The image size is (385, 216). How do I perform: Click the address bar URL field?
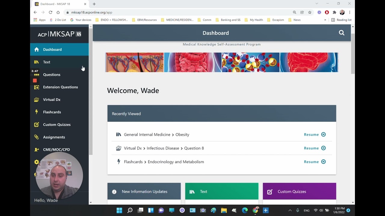coord(177,12)
